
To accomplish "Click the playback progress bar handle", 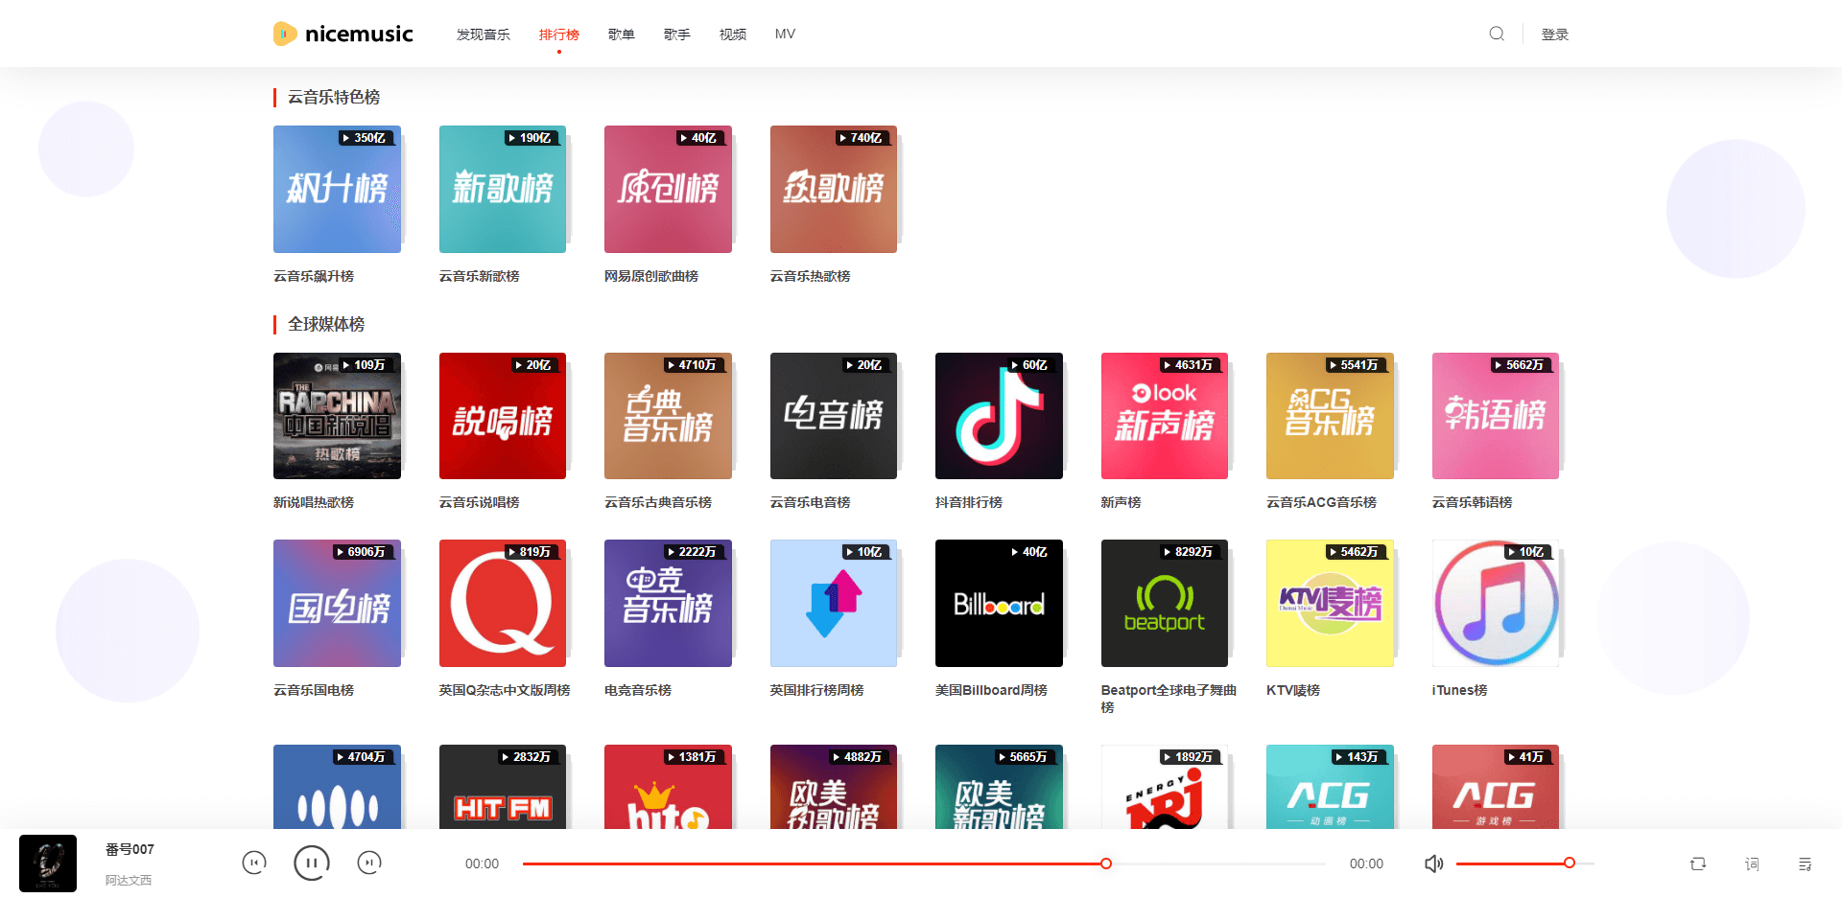I will 1105,863.
